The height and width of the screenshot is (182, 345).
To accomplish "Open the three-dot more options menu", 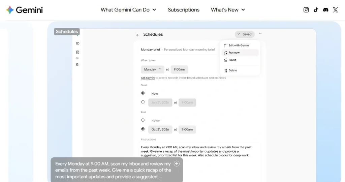I will coord(260,34).
